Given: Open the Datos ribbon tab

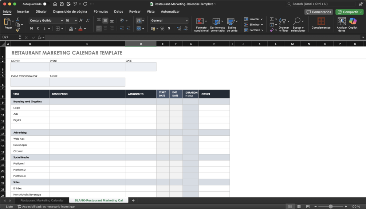Looking at the screenshot, I should coord(118,11).
